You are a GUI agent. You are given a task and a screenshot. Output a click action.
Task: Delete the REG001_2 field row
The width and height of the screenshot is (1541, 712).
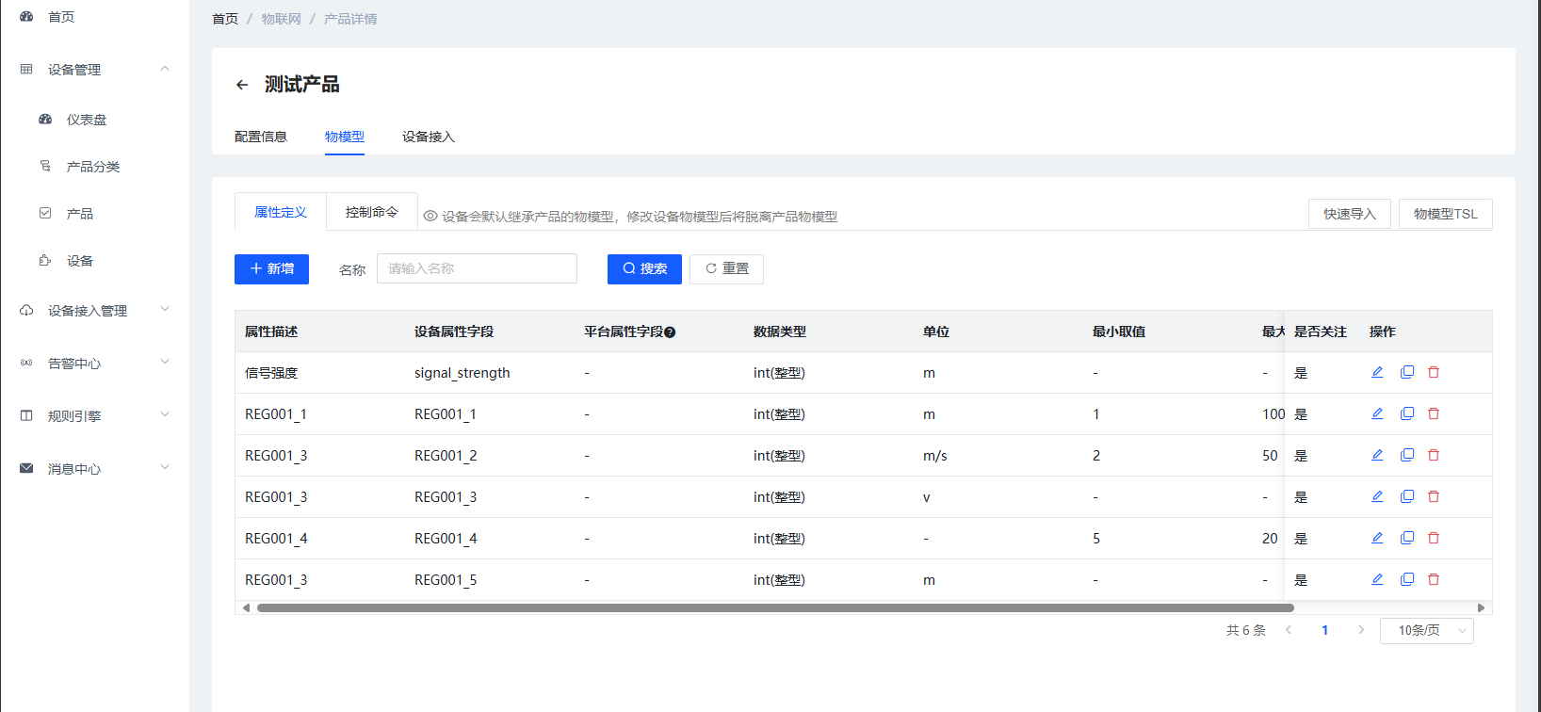[1434, 455]
